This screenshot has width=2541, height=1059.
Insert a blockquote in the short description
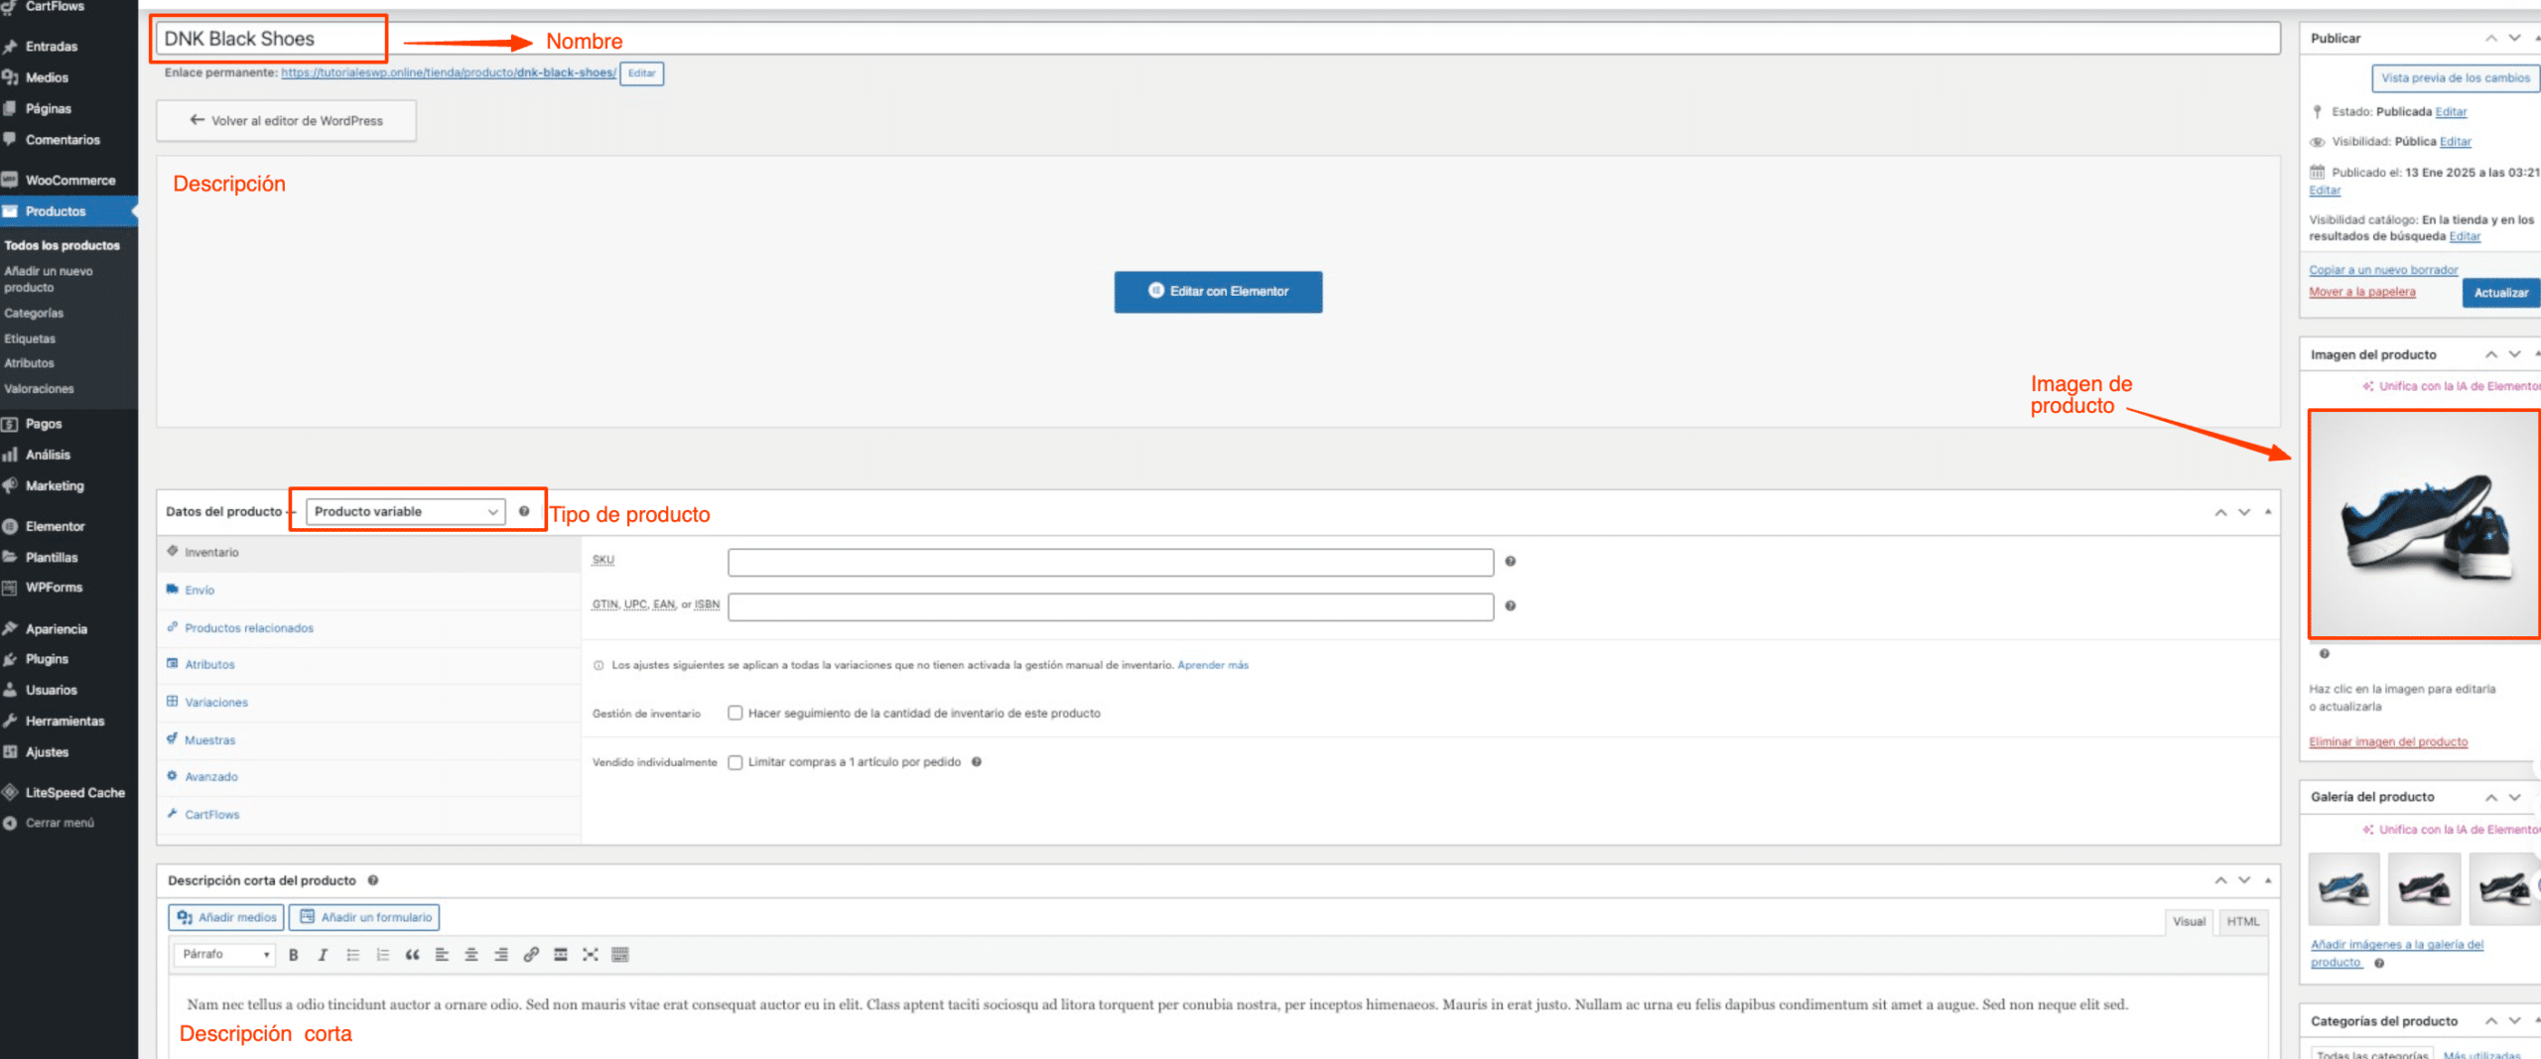click(412, 955)
